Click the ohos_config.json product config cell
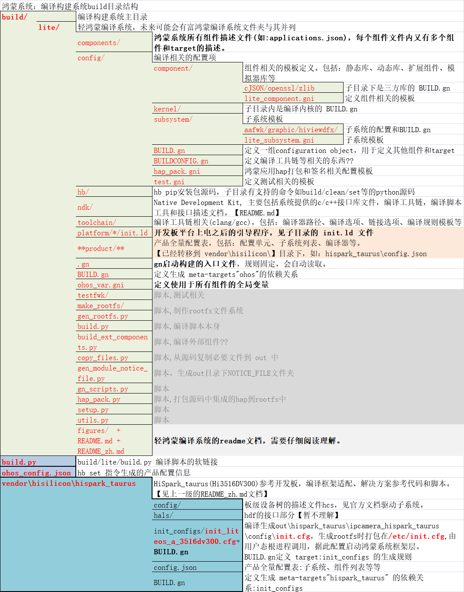The height and width of the screenshot is (592, 464). pyautogui.click(x=36, y=473)
